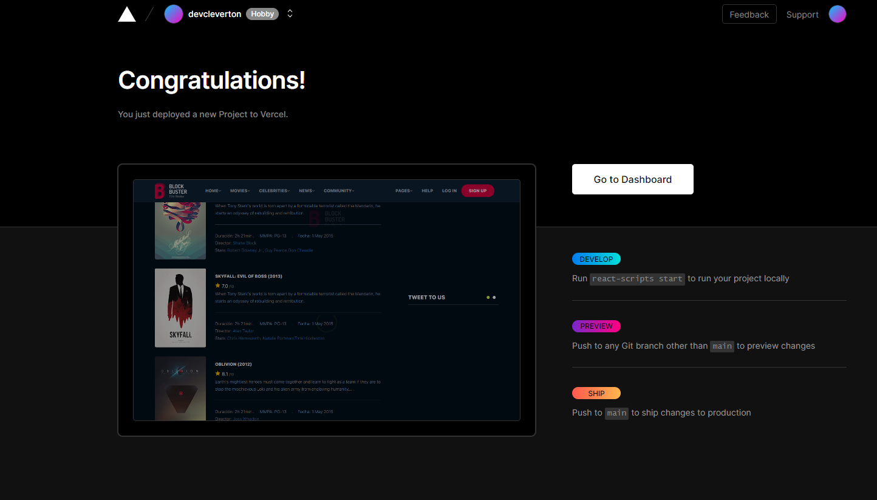Open the devcleverton team avatar

[x=174, y=14]
